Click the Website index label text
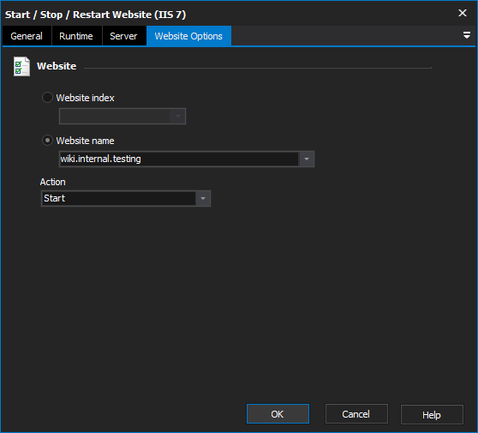 pyautogui.click(x=86, y=98)
